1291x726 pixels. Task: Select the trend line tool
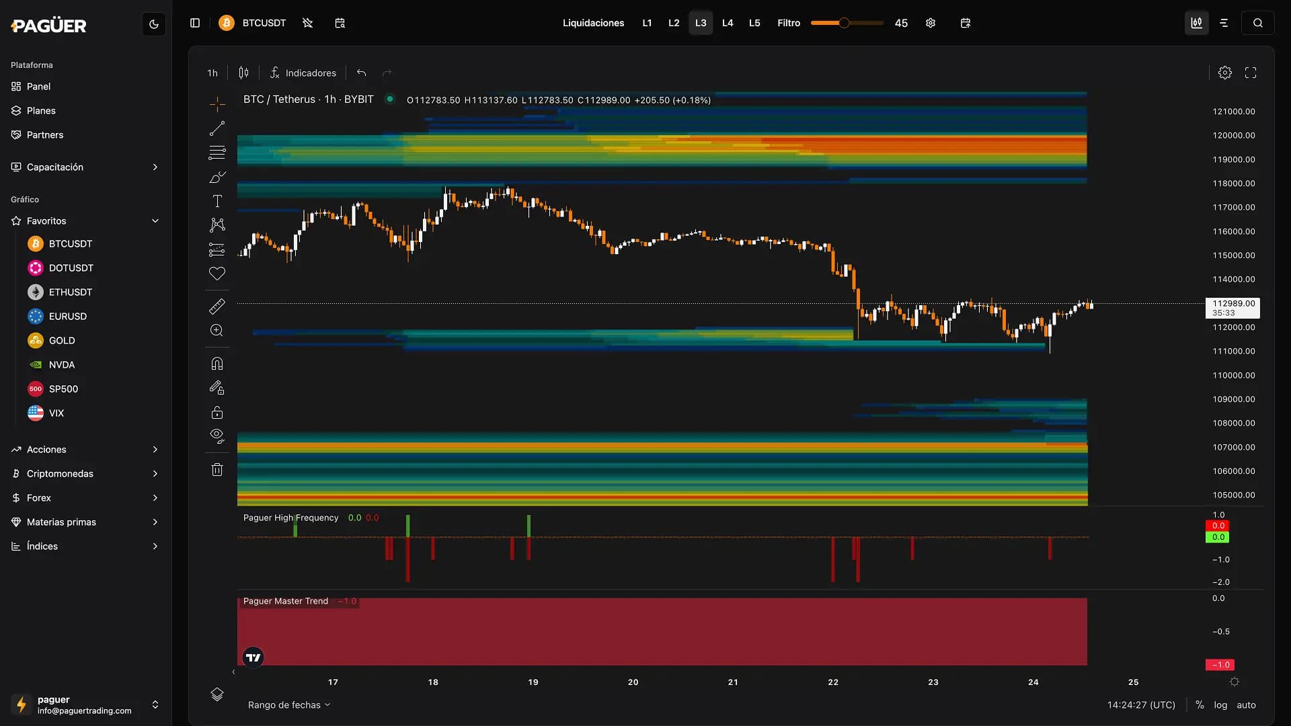[217, 128]
